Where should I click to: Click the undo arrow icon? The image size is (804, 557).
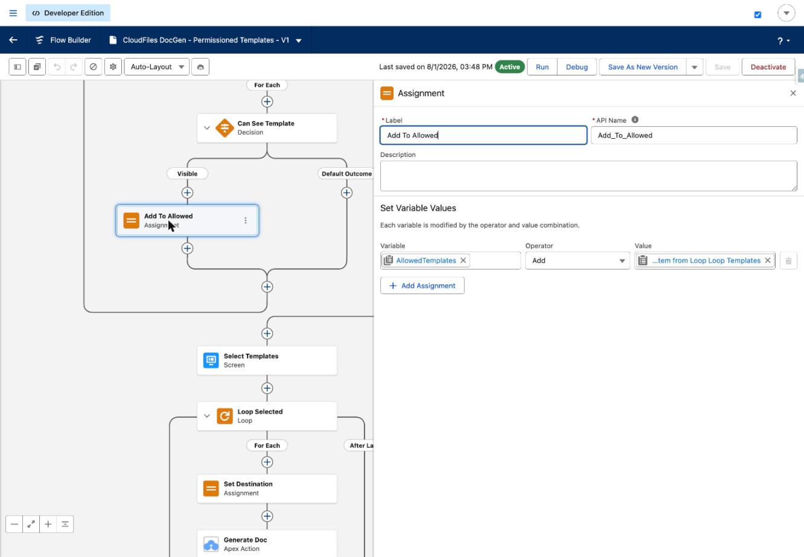coord(57,67)
